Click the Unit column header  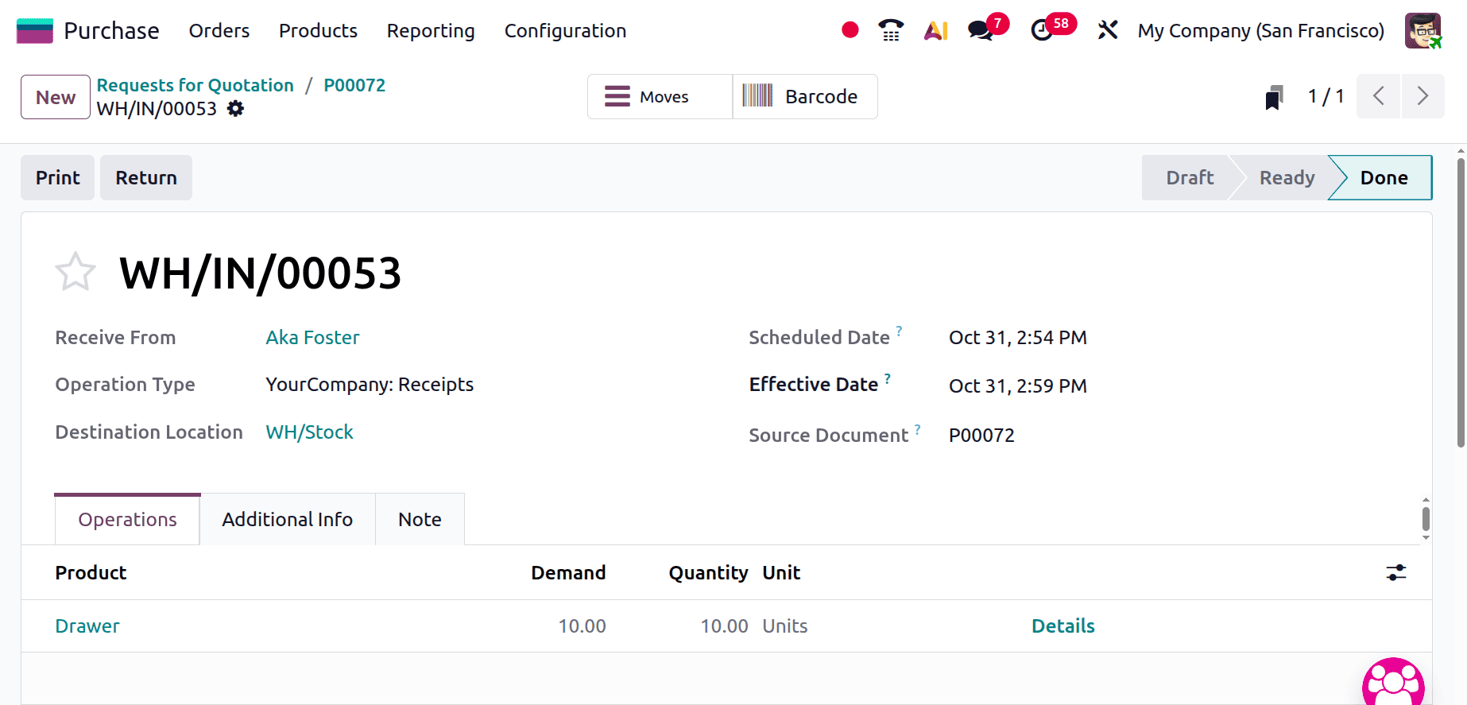tap(781, 573)
